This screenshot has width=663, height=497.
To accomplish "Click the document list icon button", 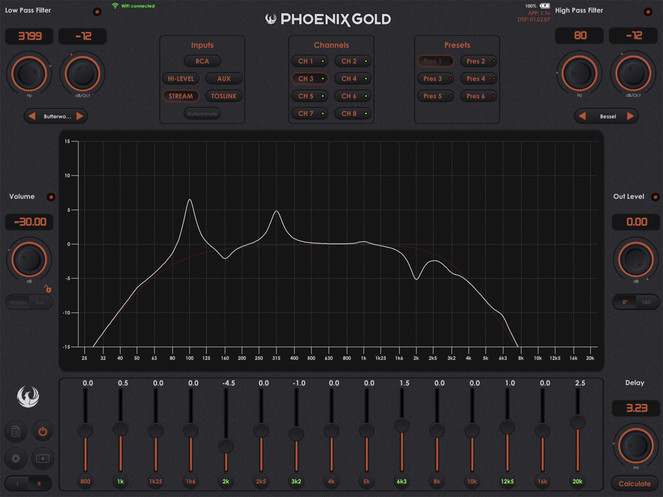I will pyautogui.click(x=16, y=431).
